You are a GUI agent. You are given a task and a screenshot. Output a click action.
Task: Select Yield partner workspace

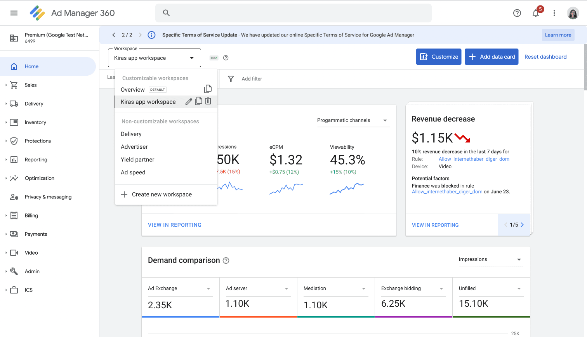137,160
